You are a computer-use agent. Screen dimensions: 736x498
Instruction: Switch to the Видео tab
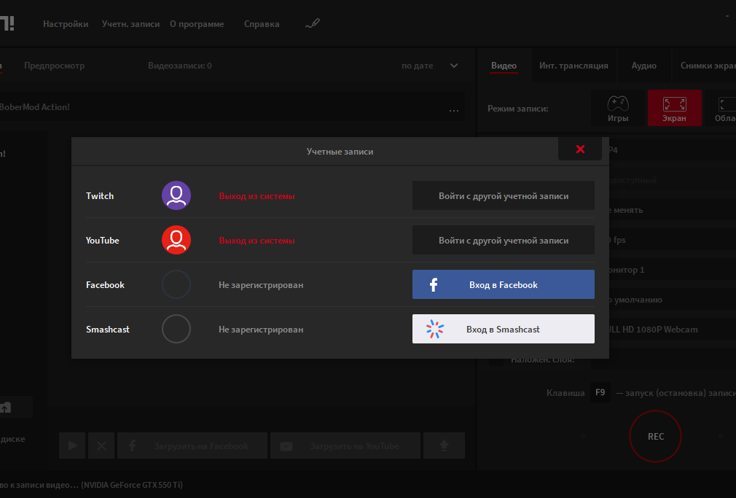point(504,66)
